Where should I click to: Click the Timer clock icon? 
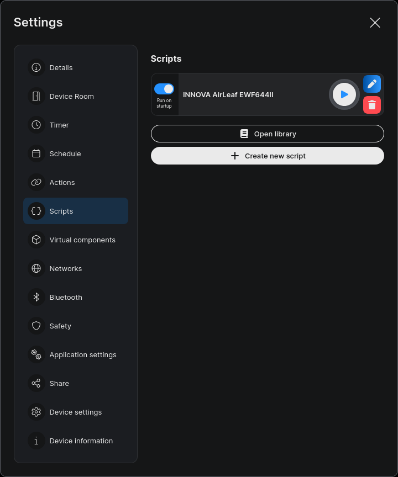pyautogui.click(x=36, y=125)
